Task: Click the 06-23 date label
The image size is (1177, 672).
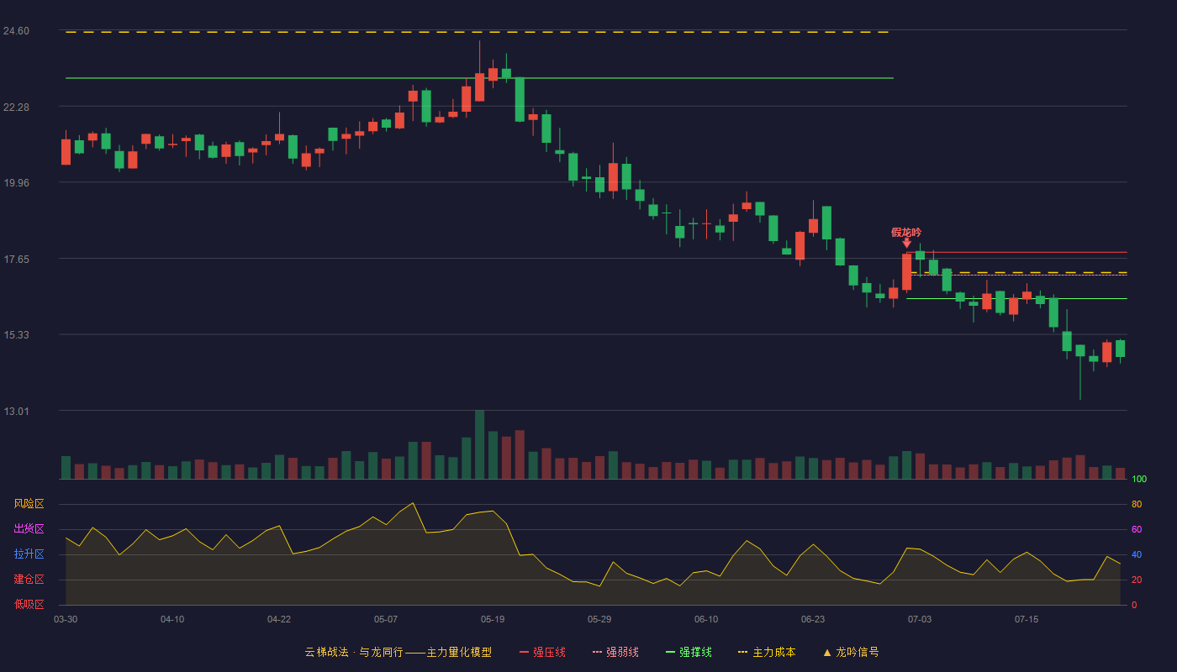Action: (x=813, y=619)
